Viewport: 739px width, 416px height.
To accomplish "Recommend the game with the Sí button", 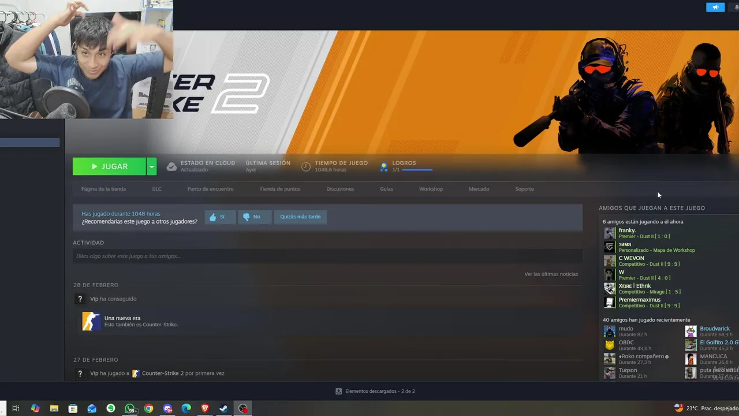I will click(220, 217).
